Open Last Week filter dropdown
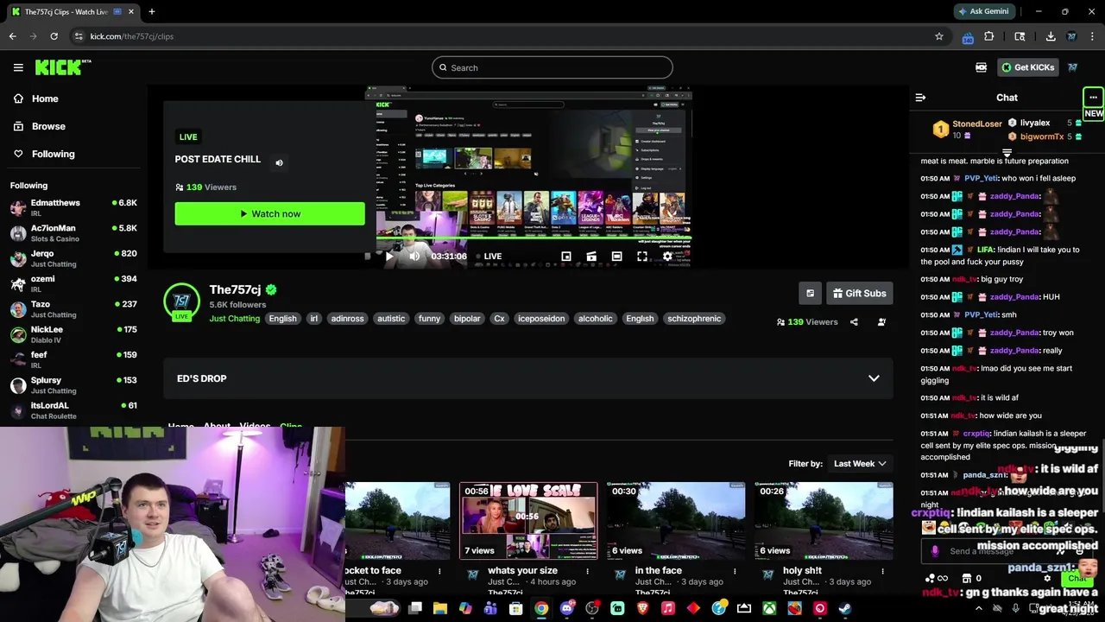The width and height of the screenshot is (1105, 622). 859,464
